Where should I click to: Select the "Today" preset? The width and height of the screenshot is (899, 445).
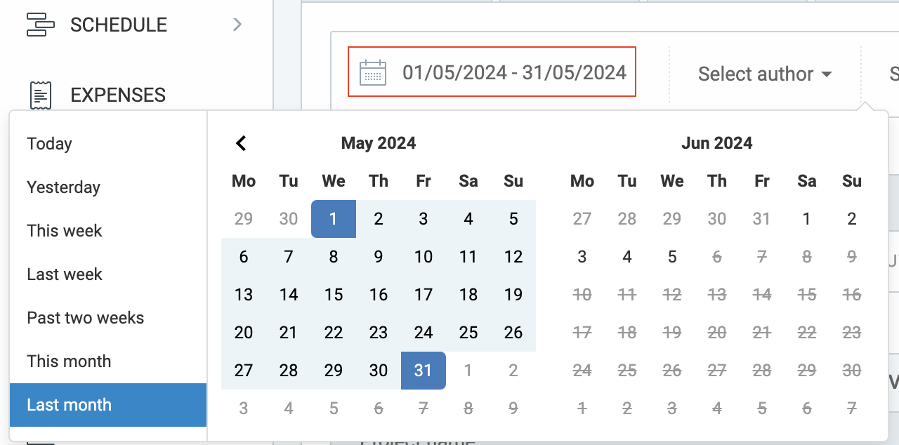[x=49, y=143]
